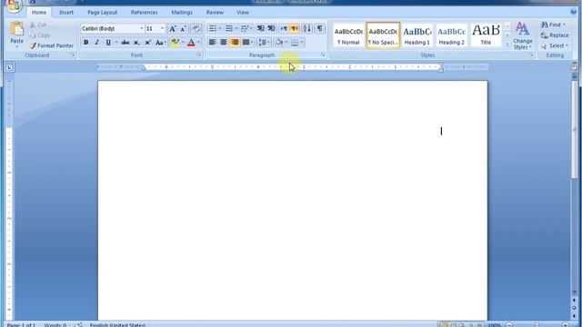
Task: Open the Clipboard pane launcher
Action: pos(73,54)
